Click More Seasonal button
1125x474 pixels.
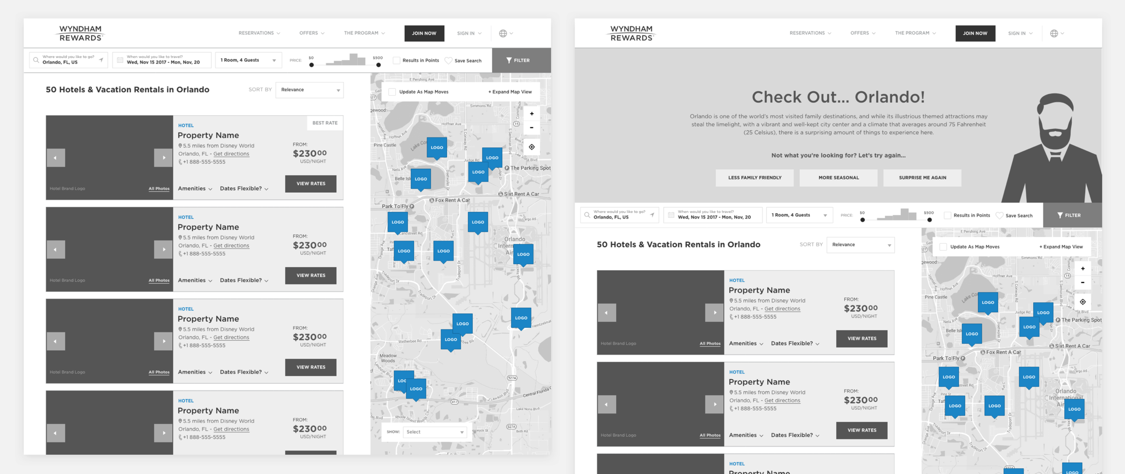click(x=838, y=178)
